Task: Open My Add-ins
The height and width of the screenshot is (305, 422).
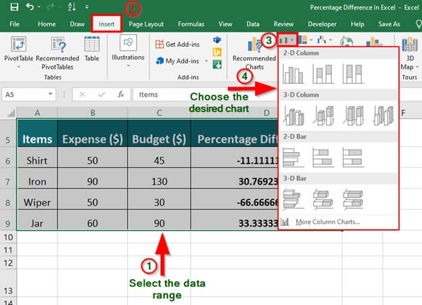Action: coord(178,61)
